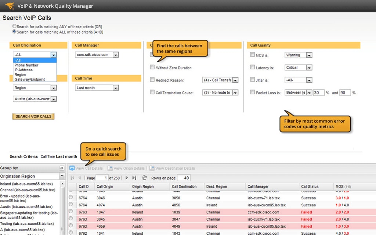Select the ANY criteria [OR] radio button
The image size is (376, 235).
click(14, 26)
